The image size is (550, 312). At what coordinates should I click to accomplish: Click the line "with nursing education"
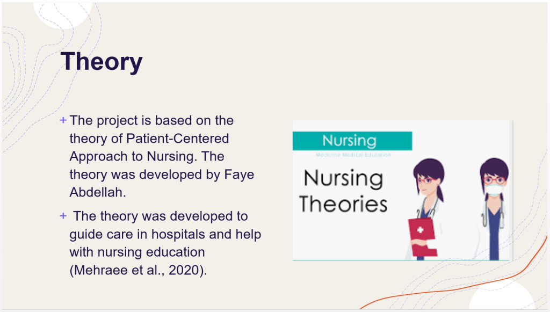tap(137, 252)
